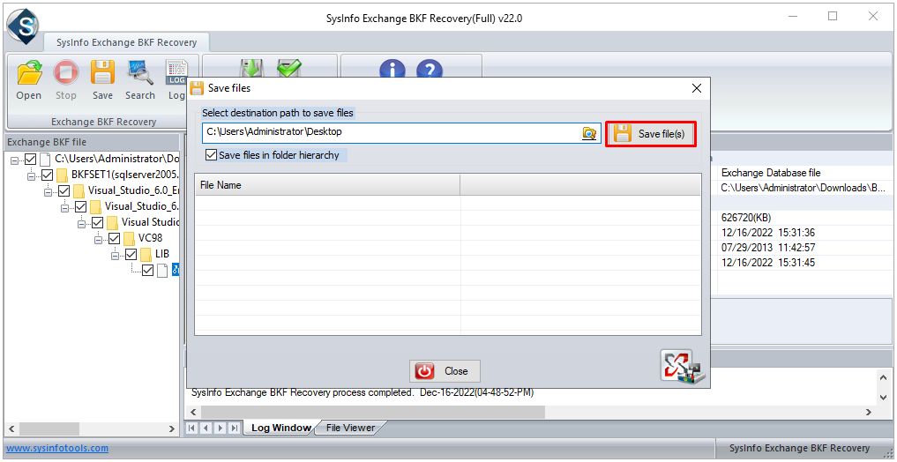Viewport: 897px width, 462px height.
Task: Collapse the Visual Studio node
Action: (81, 223)
